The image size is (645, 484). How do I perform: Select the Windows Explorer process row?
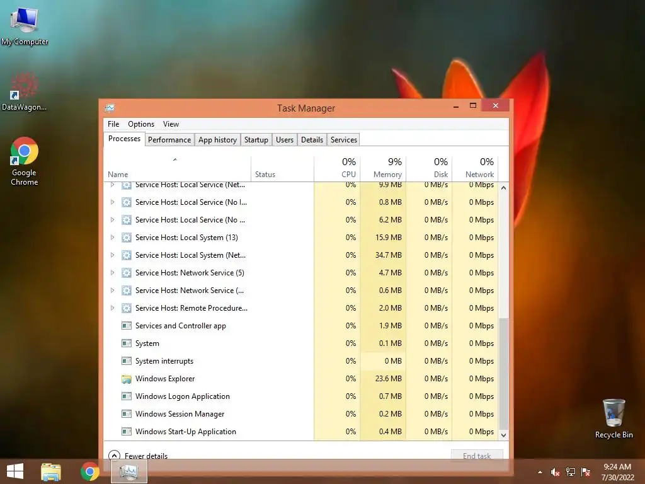click(300, 379)
